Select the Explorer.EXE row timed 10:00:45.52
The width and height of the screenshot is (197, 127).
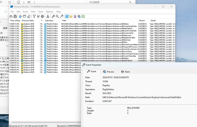[x=45, y=72]
